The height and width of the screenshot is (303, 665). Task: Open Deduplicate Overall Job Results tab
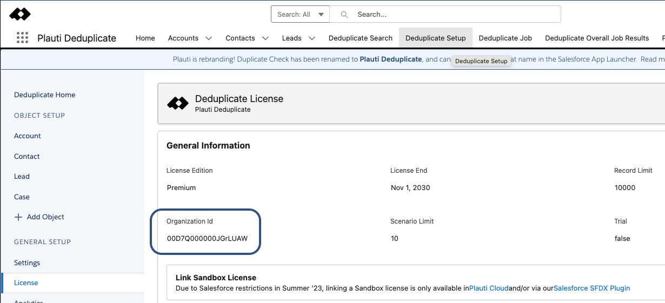coord(597,38)
